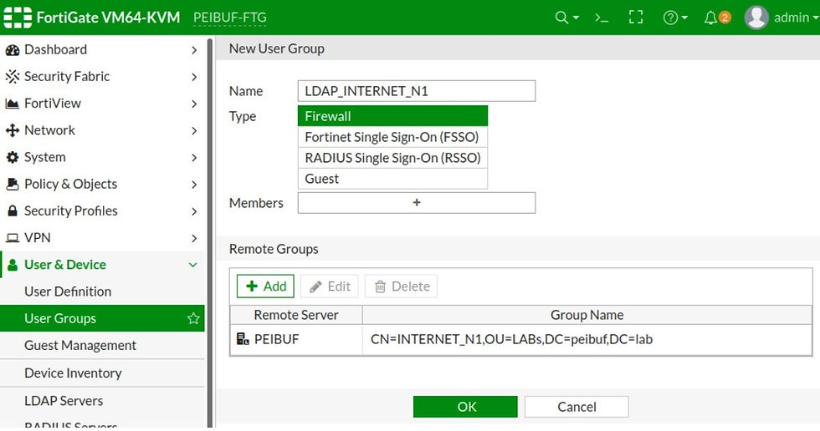Open User Definition menu item
Image resolution: width=820 pixels, height=431 pixels.
102,292
